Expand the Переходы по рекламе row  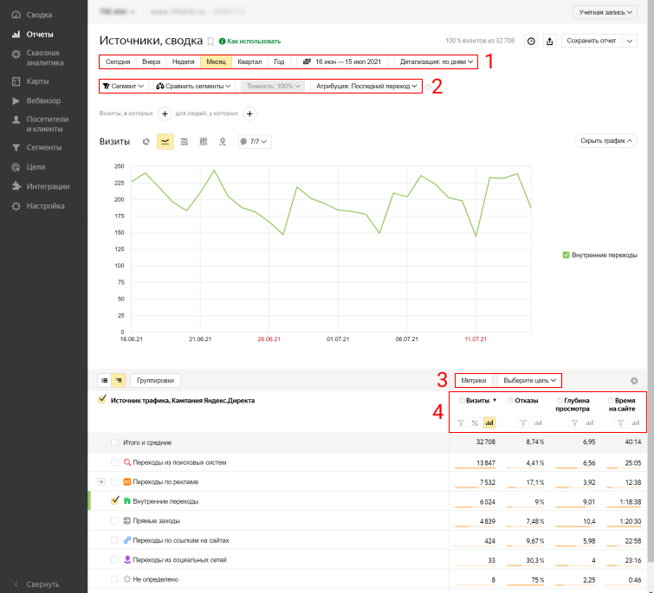pyautogui.click(x=101, y=481)
